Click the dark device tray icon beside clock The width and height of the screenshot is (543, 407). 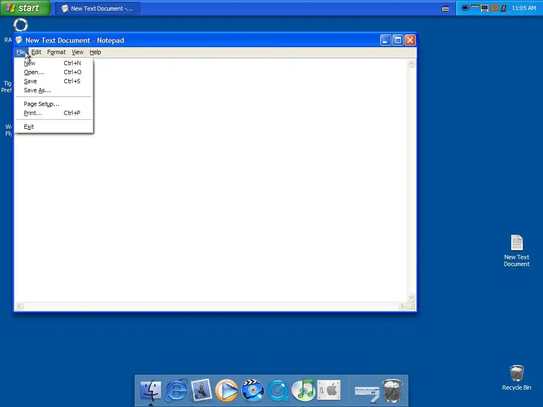504,8
